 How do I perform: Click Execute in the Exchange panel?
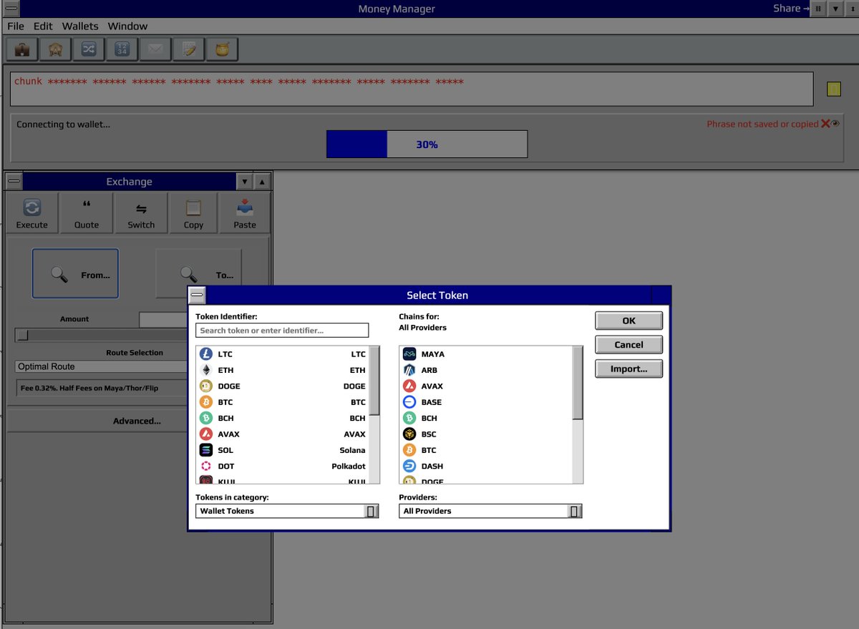click(x=32, y=213)
